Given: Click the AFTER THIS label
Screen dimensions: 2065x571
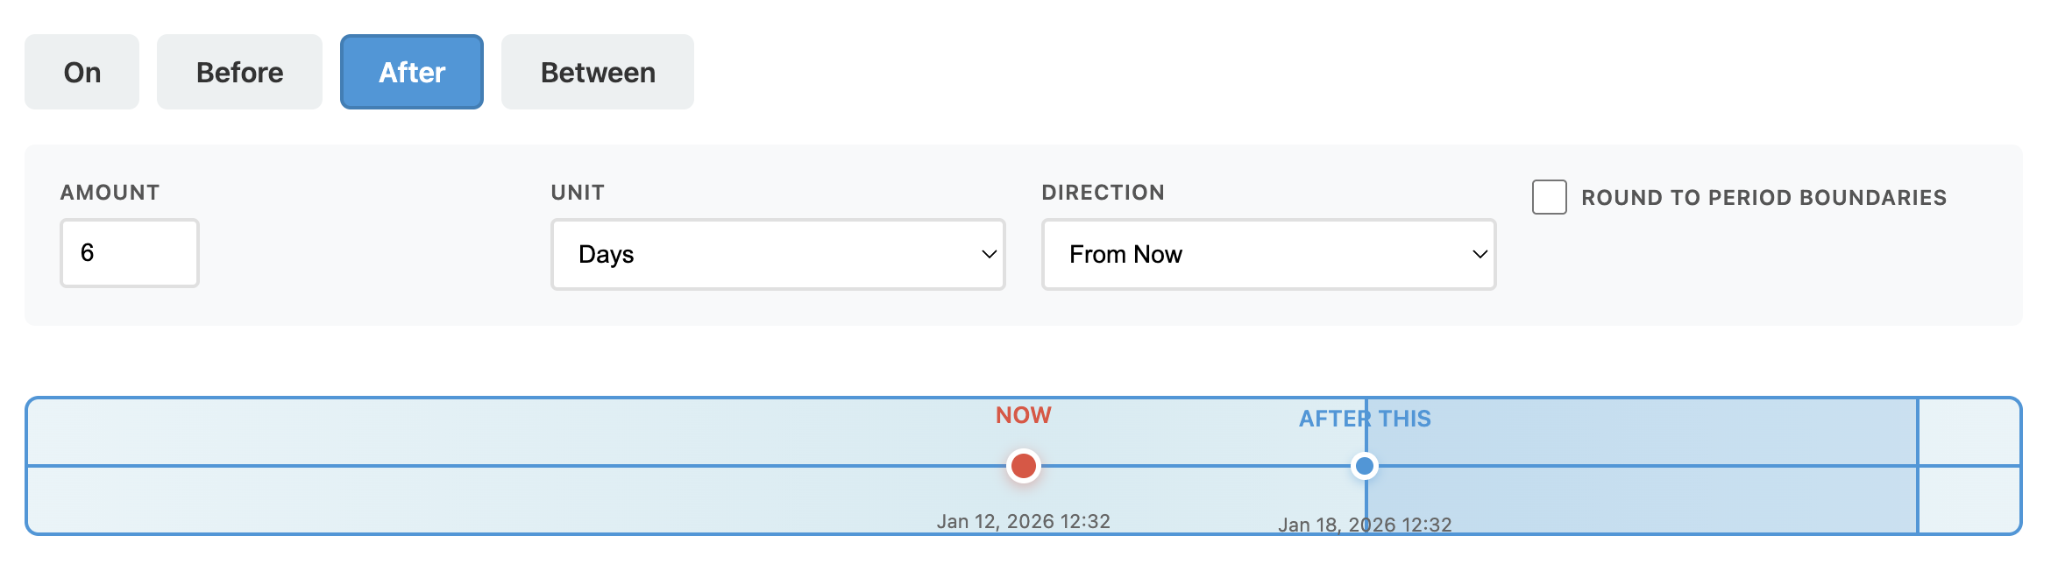Looking at the screenshot, I should coord(1365,419).
